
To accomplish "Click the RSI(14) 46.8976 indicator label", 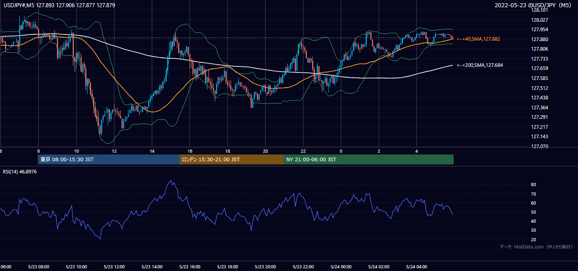I will tap(19, 172).
